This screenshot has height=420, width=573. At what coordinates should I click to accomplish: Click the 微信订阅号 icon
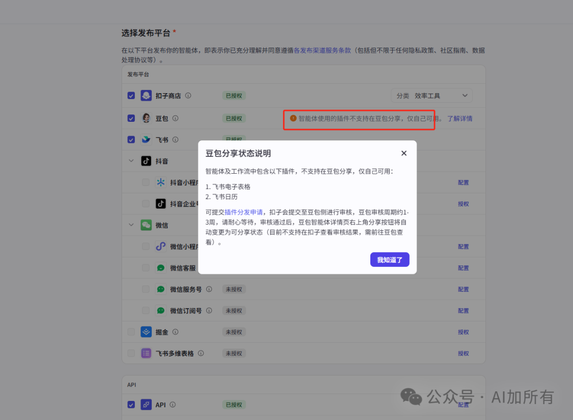[161, 310]
